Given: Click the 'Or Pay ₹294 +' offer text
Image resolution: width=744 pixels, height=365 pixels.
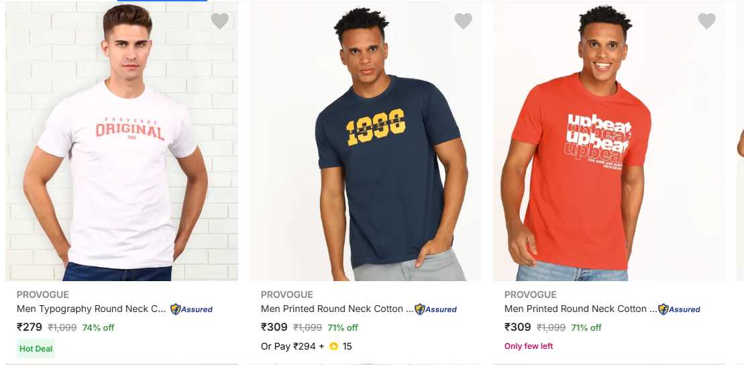Looking at the screenshot, I should click(293, 346).
